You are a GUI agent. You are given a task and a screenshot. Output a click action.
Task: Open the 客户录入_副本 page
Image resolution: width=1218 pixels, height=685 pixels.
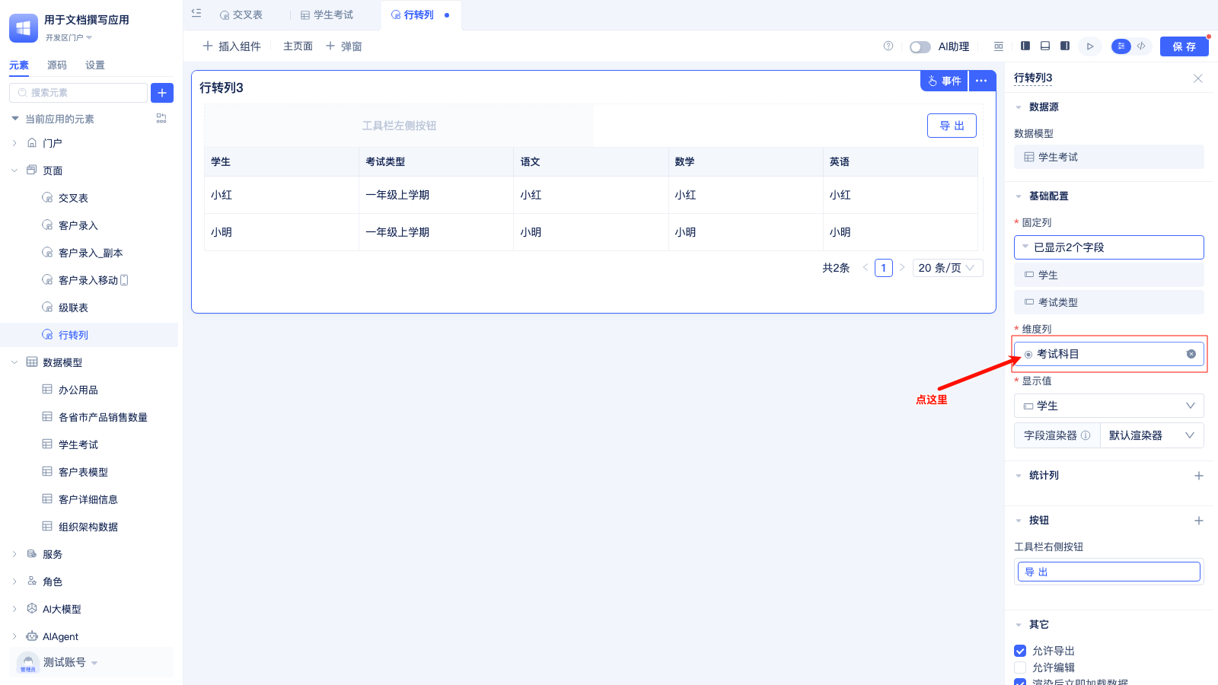click(90, 253)
